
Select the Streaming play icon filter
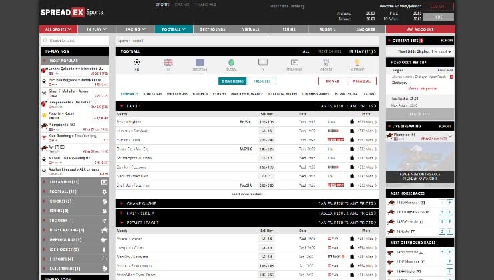click(x=294, y=62)
